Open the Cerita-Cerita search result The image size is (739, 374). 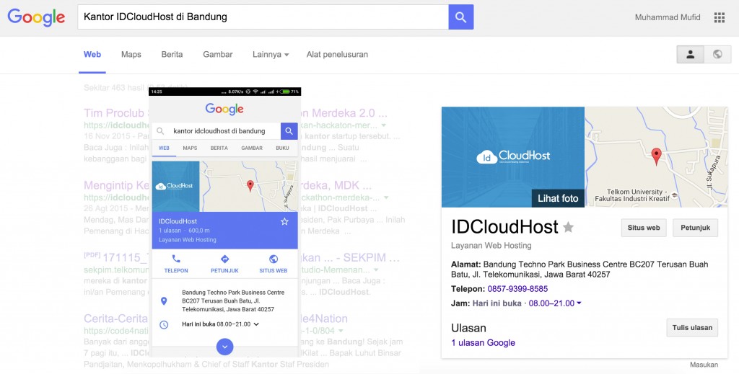coord(116,319)
